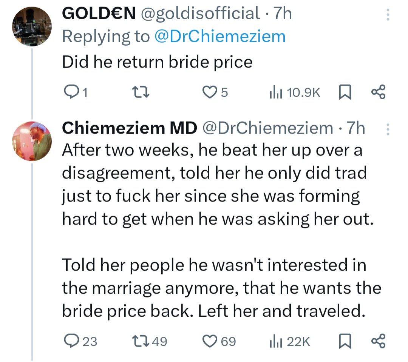Like Chiemeziem MD's tweet with 69 likes
The image size is (408, 362).
click(x=208, y=342)
